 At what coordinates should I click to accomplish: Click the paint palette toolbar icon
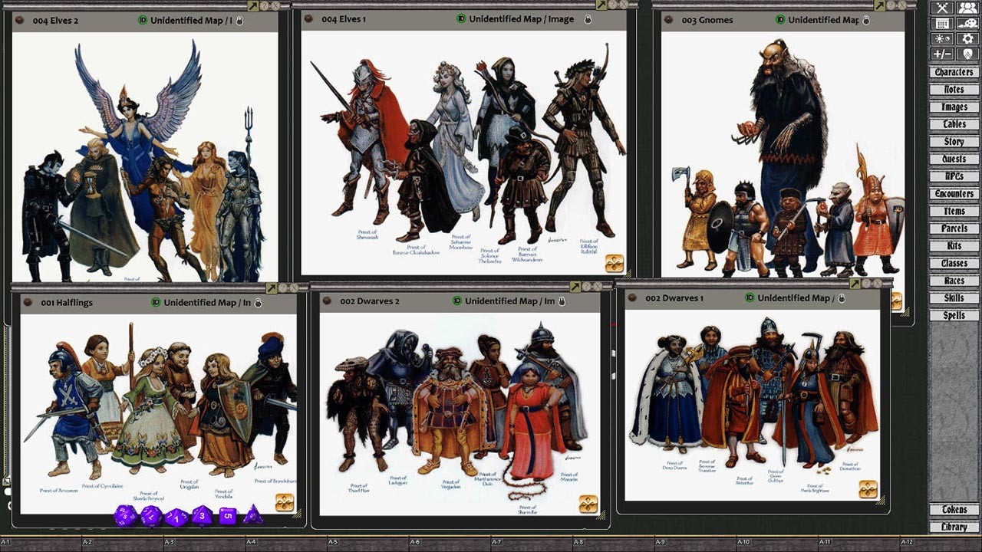click(967, 24)
